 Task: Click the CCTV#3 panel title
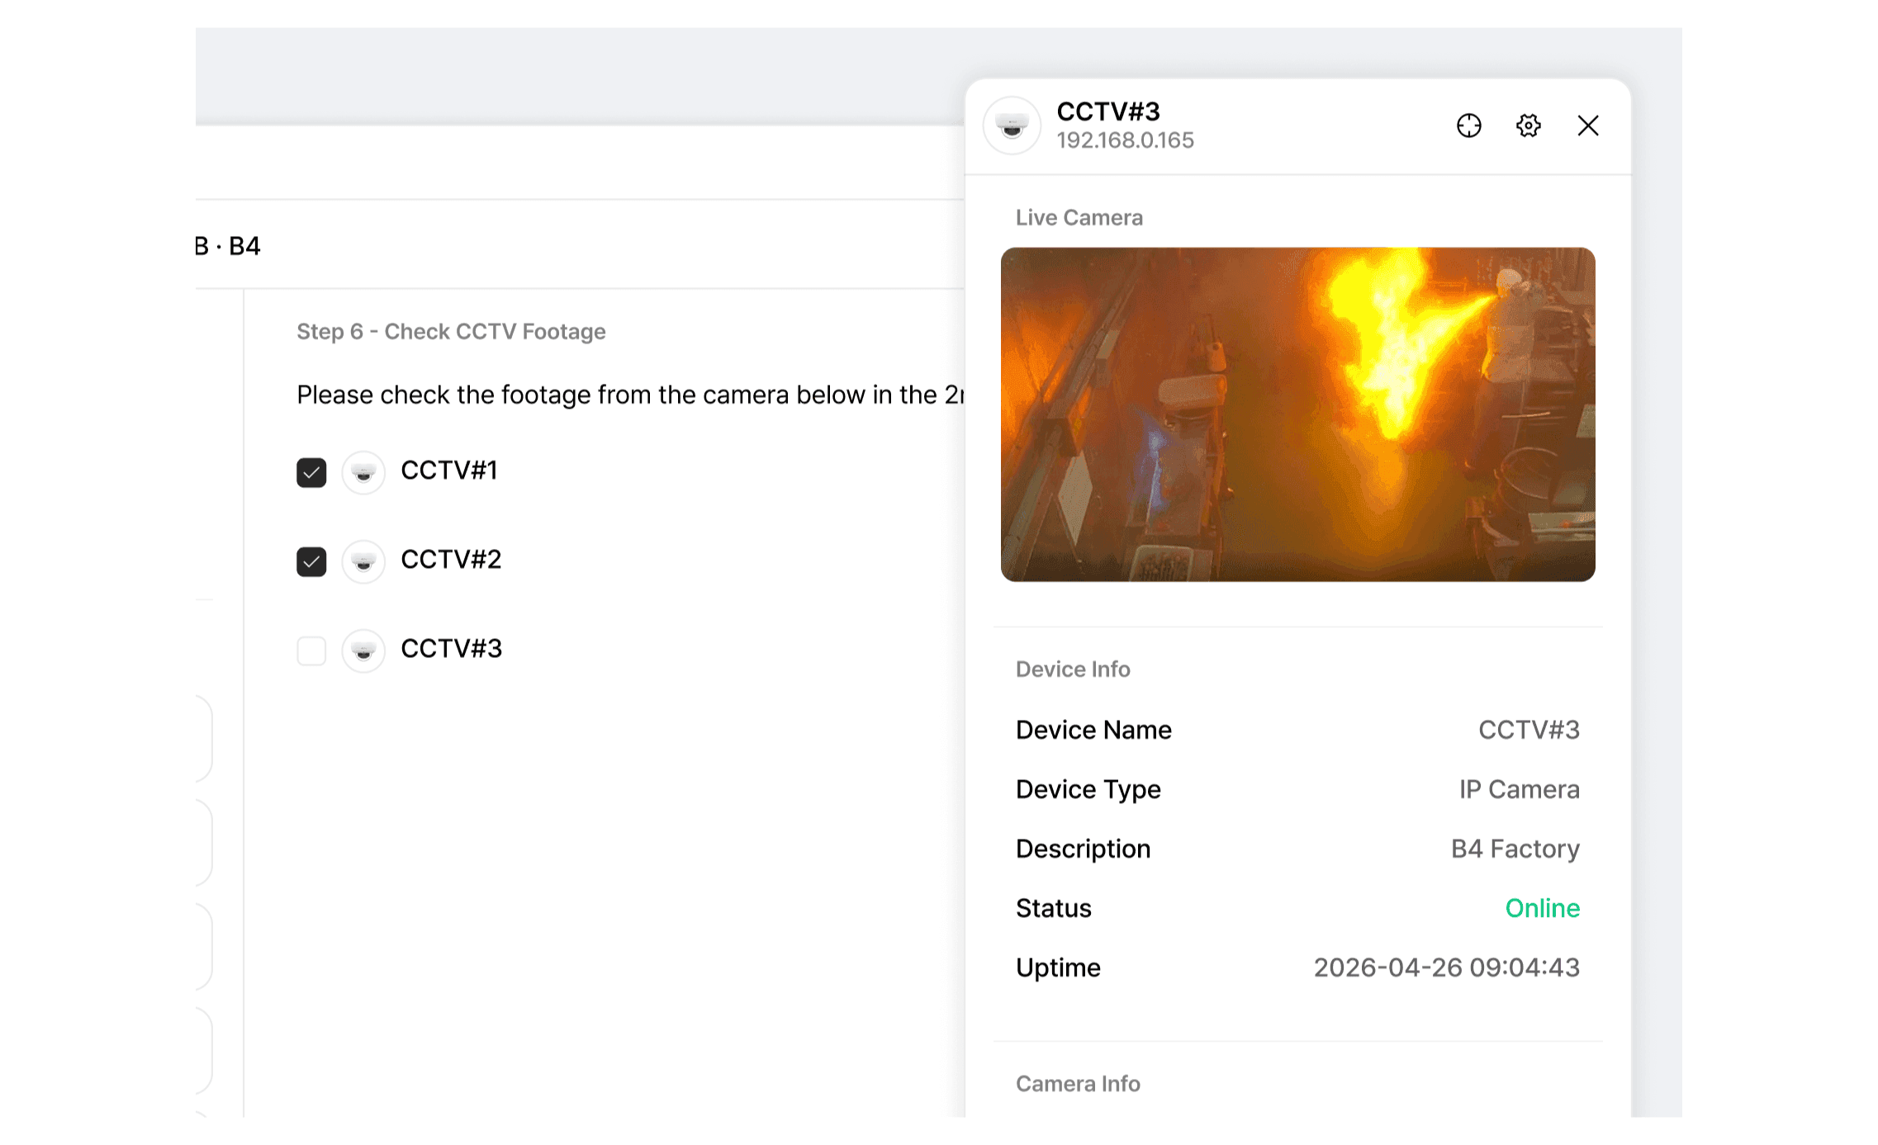(x=1108, y=111)
